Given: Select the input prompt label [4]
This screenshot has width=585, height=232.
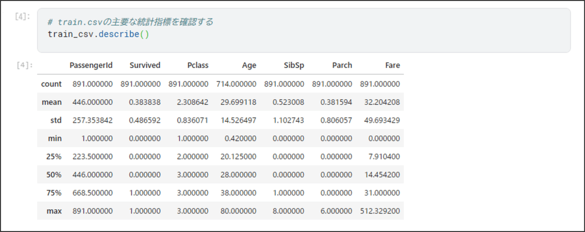Looking at the screenshot, I should (23, 17).
